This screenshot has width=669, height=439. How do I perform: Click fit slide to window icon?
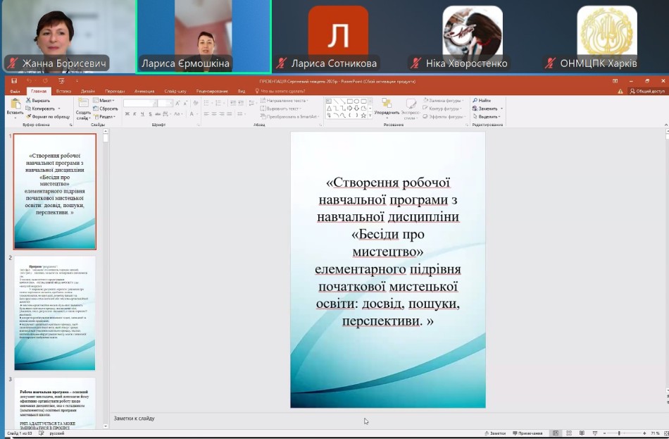[664, 433]
